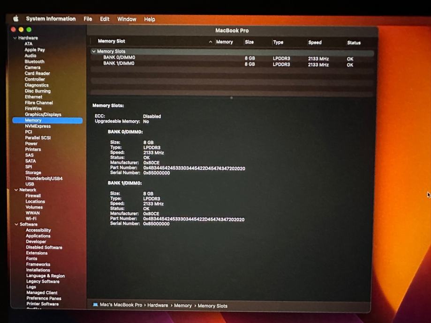Sort by the Status column header
This screenshot has height=323, width=431.
[x=354, y=43]
